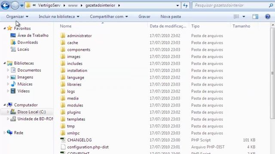Select the Imagens library

[25, 77]
